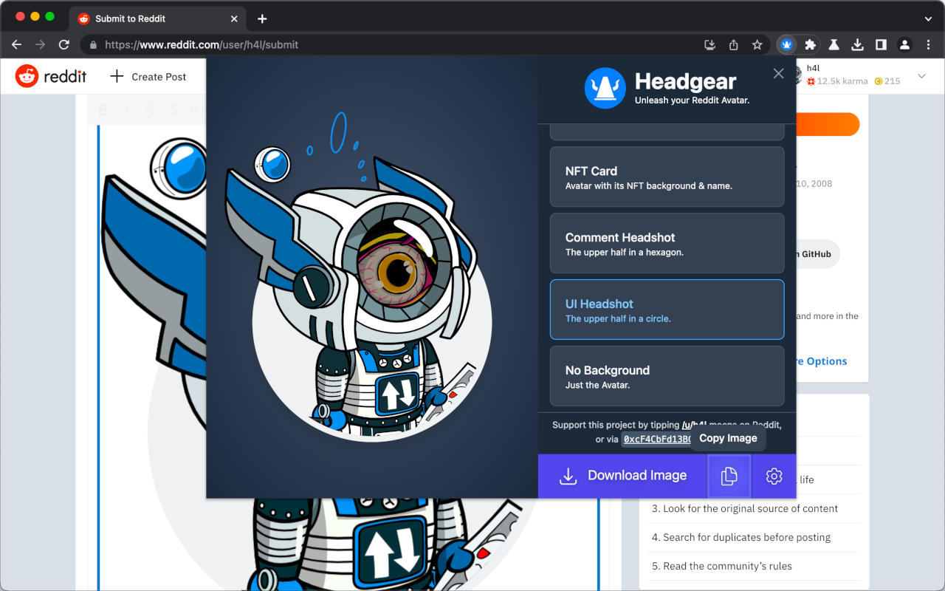The width and height of the screenshot is (945, 591).
Task: Click the Download Image button
Action: 622,476
